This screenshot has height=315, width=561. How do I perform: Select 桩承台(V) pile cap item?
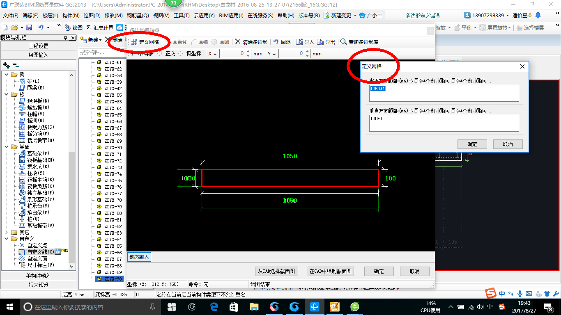tap(38, 206)
